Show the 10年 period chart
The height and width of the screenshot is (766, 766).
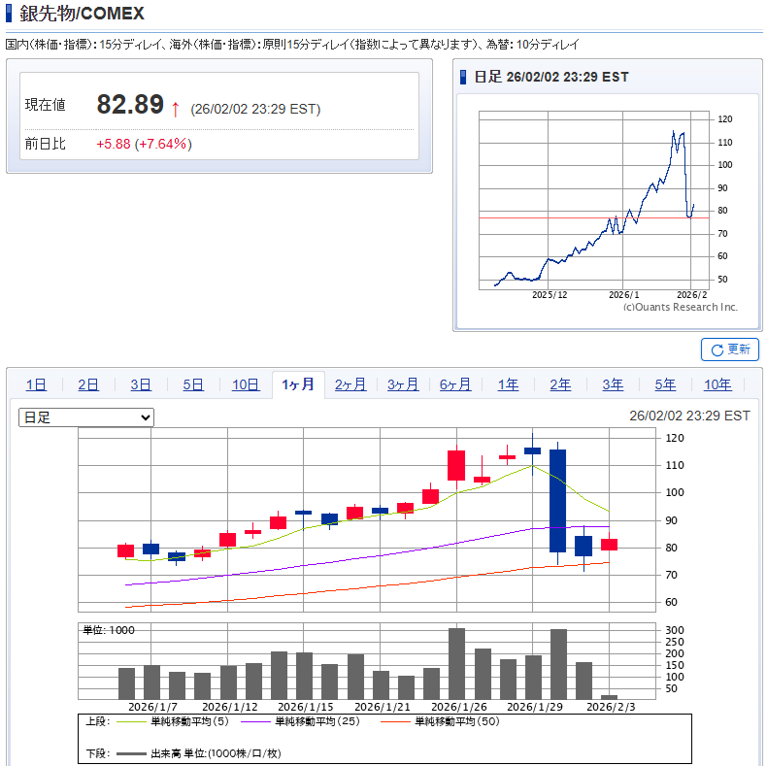[717, 384]
